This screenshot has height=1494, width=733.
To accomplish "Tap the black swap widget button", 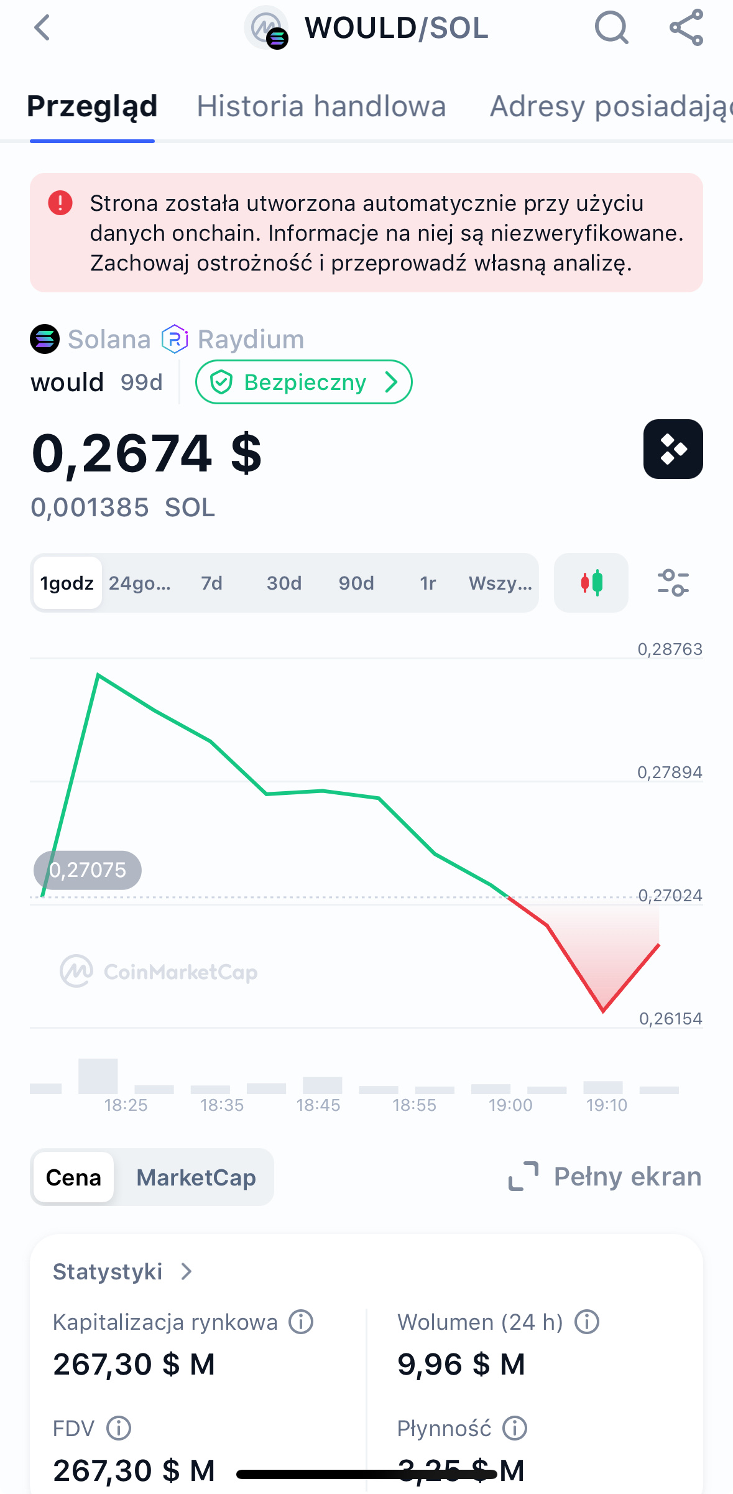I will click(673, 449).
